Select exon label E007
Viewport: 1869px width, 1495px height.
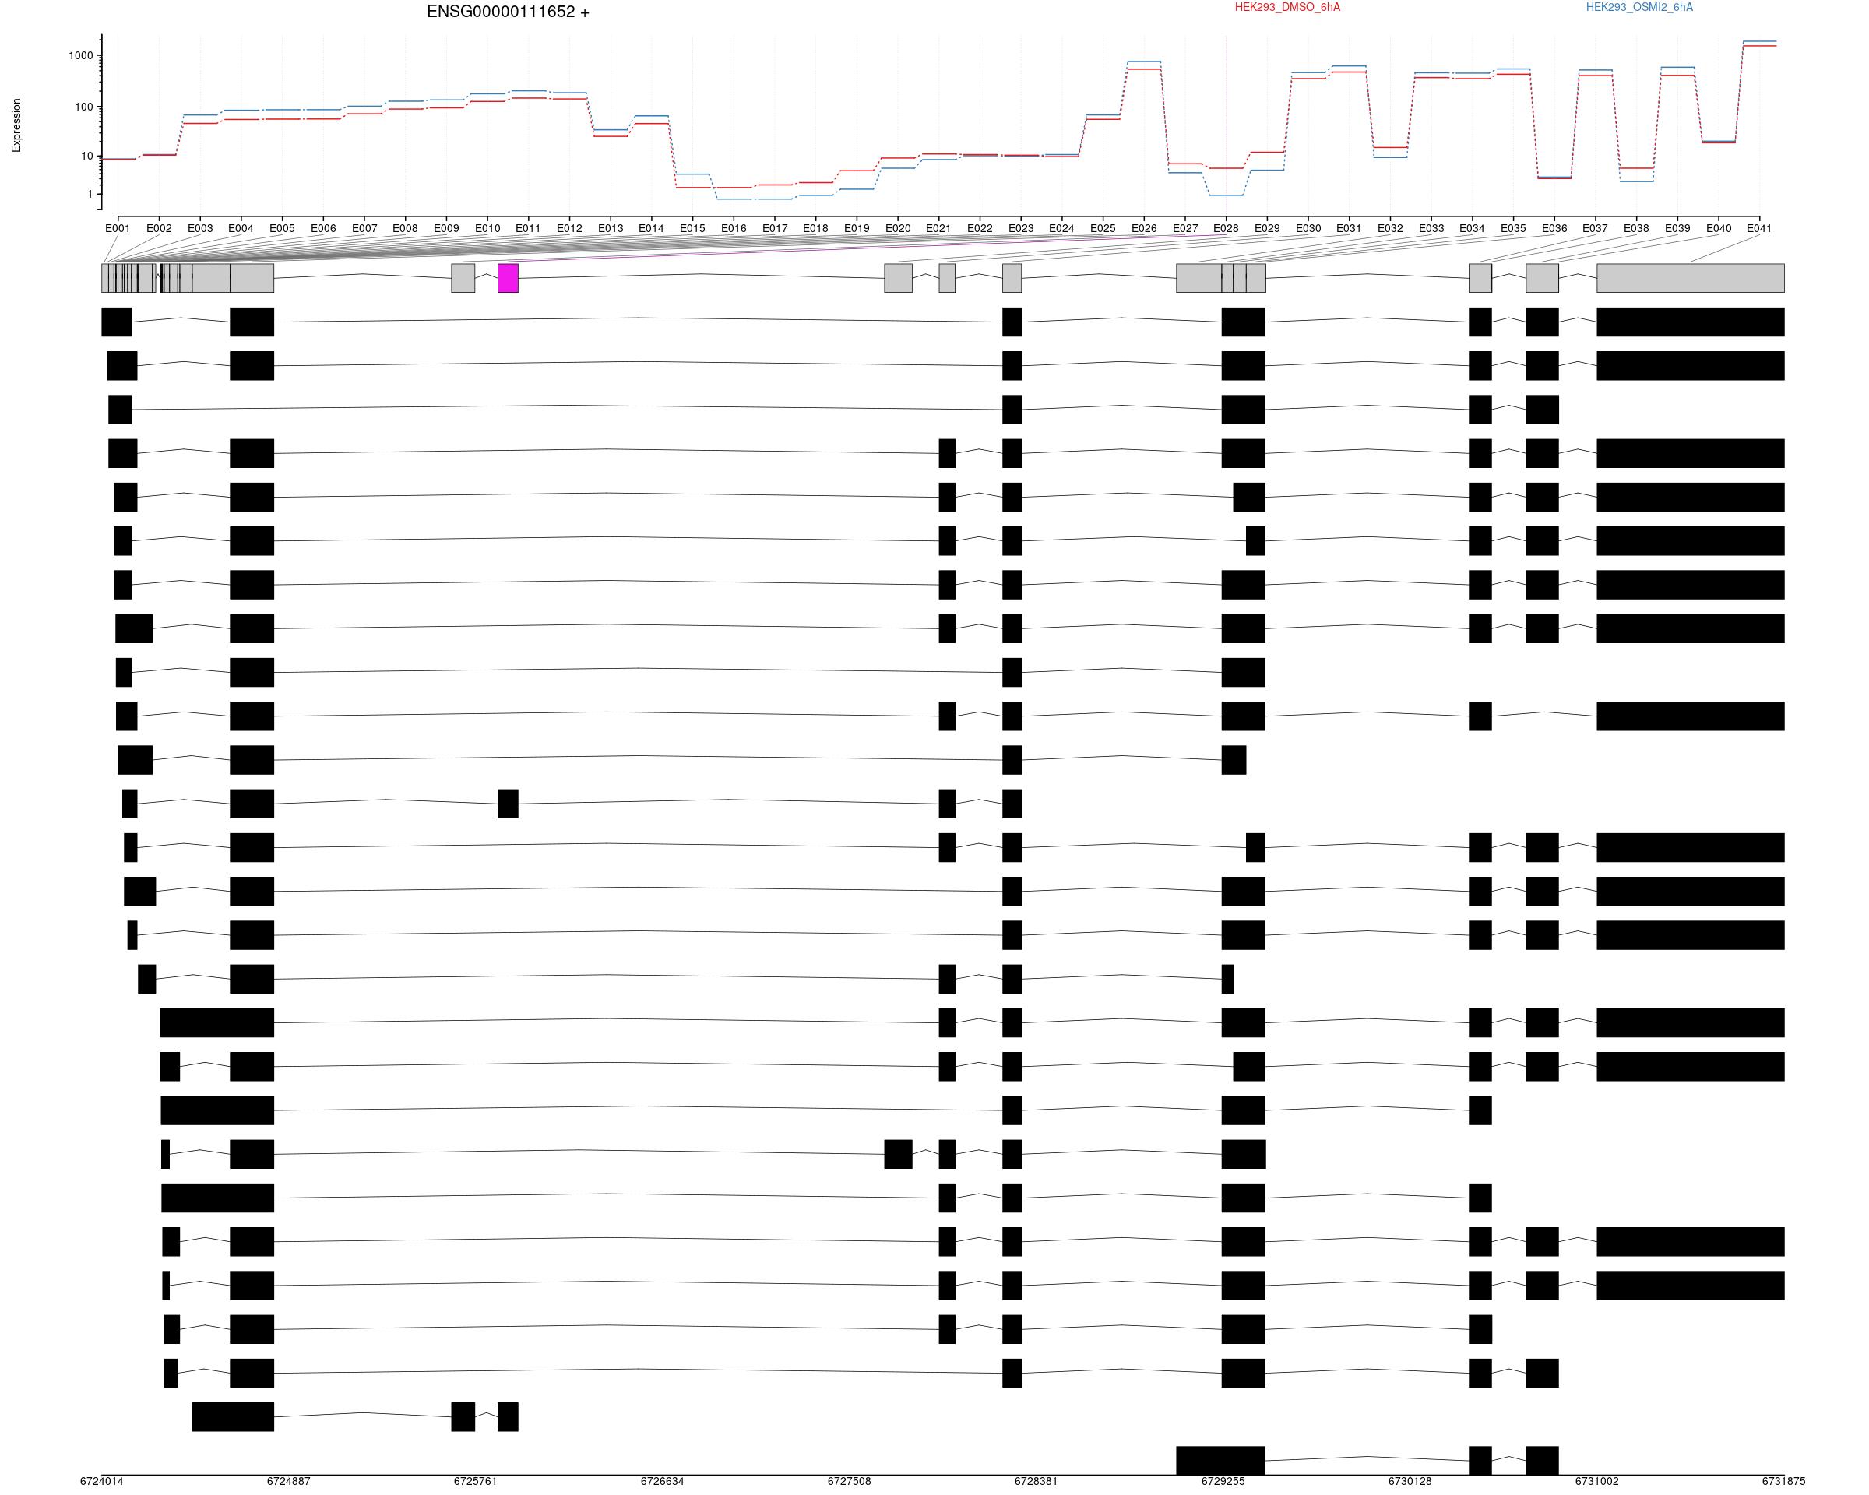click(x=364, y=229)
